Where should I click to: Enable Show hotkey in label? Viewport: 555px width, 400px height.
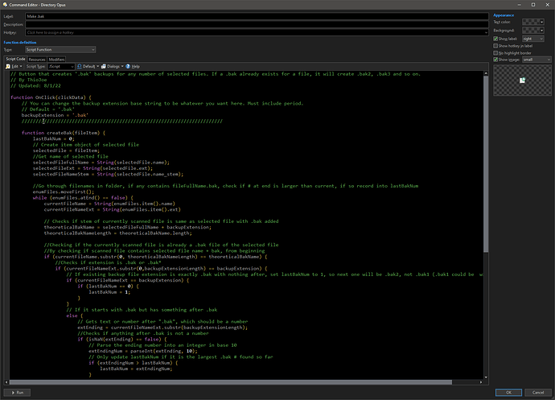tap(495, 46)
